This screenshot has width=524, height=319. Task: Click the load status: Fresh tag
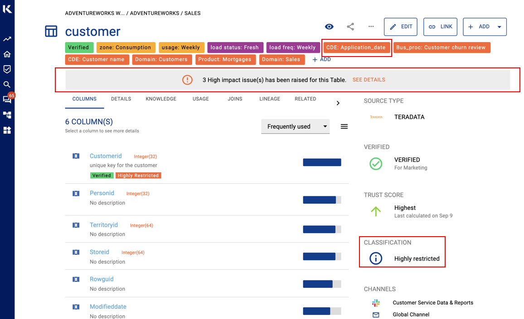(235, 48)
